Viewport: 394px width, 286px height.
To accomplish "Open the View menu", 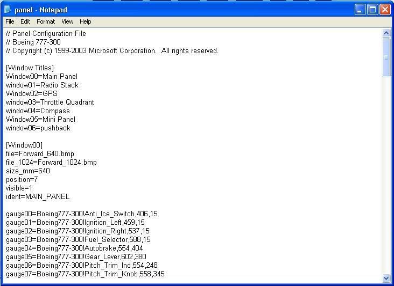I will click(67, 21).
